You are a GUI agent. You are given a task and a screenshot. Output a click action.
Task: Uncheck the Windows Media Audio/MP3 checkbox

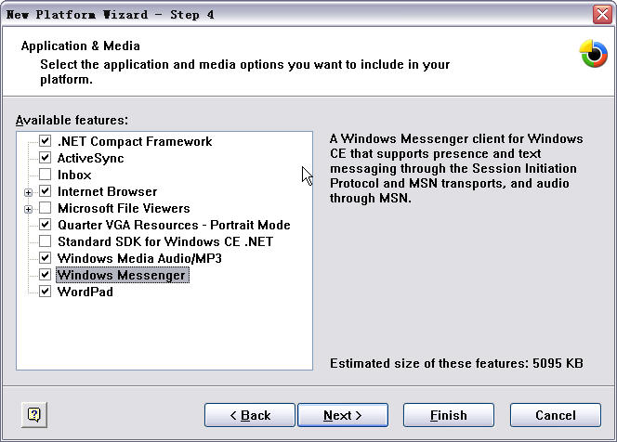45,258
